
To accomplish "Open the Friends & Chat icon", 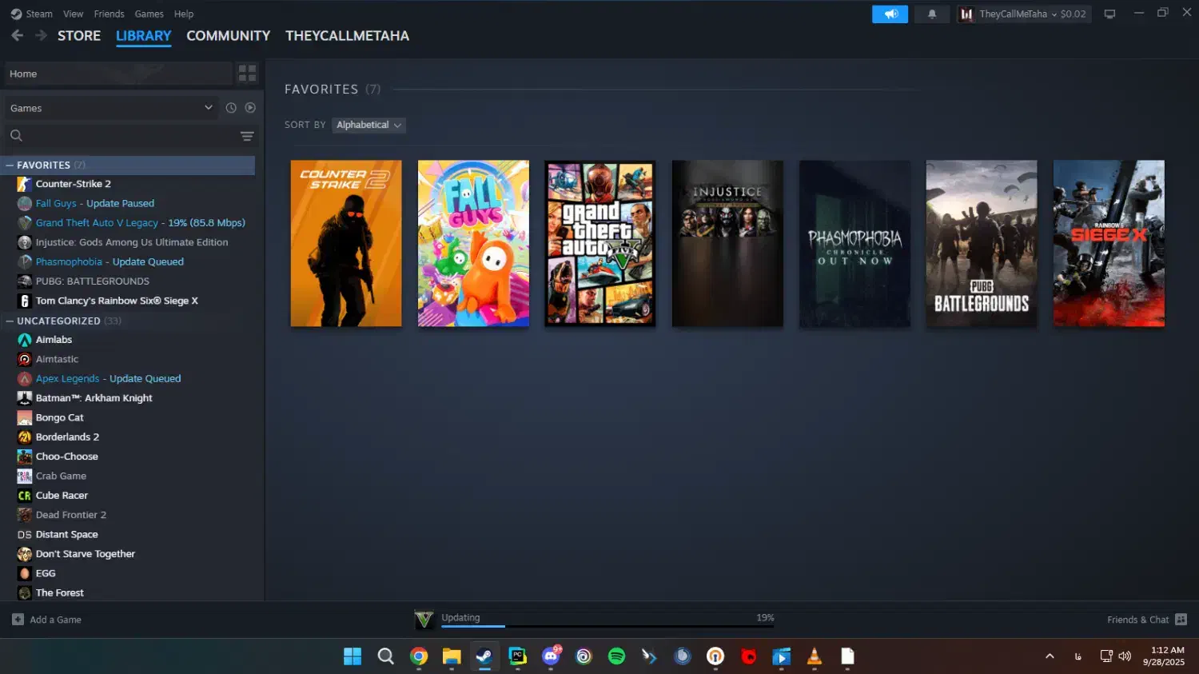I will (1181, 620).
